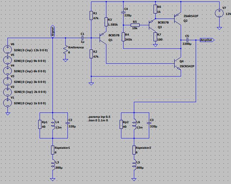Click the Q1 BC857B transistor symbol

[x=103, y=38]
